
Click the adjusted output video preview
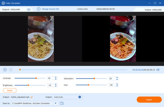click(123, 39)
